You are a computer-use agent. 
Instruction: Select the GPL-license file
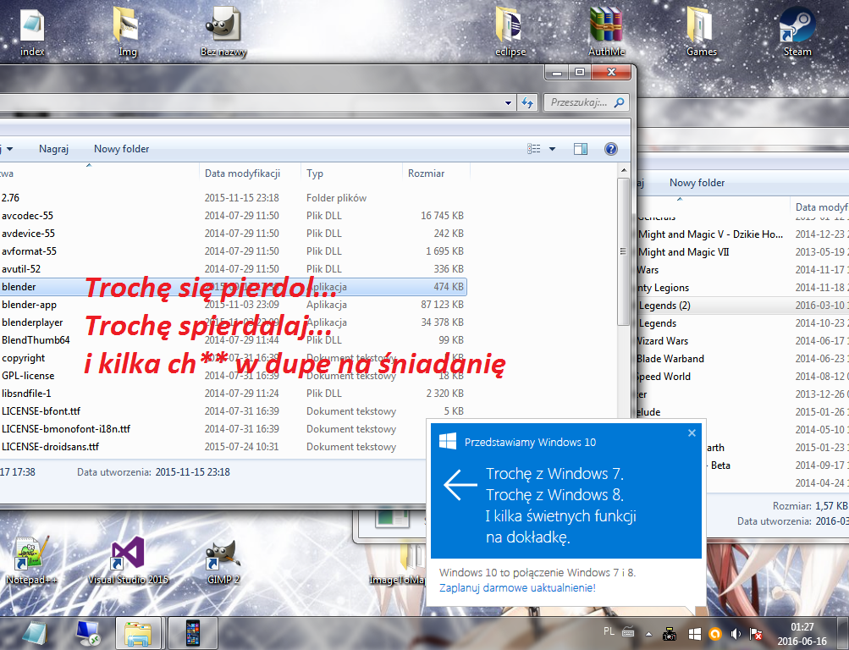[x=233, y=376]
